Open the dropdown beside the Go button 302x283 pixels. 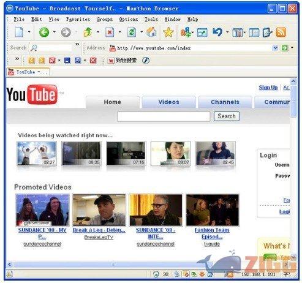[292, 48]
